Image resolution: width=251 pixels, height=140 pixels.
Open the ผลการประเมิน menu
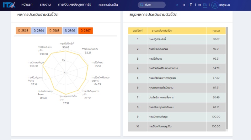pyautogui.click(x=108, y=5)
